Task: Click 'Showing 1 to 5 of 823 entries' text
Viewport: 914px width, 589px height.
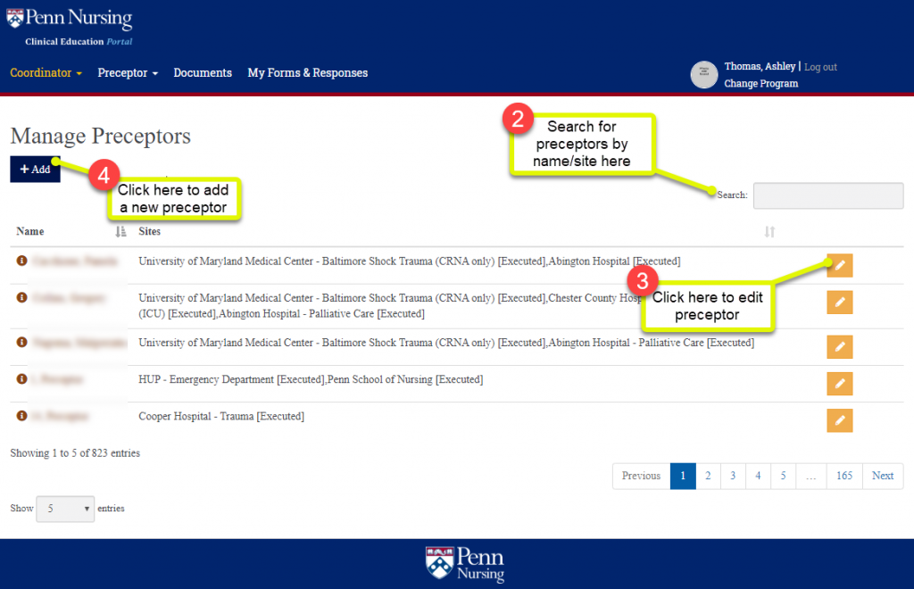Action: [75, 453]
